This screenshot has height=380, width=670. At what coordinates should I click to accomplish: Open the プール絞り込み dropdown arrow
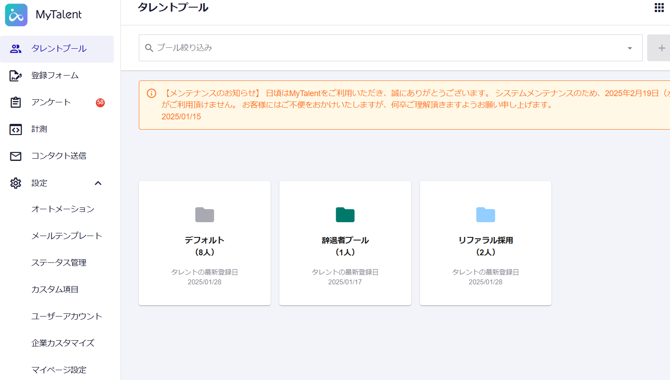tap(630, 48)
